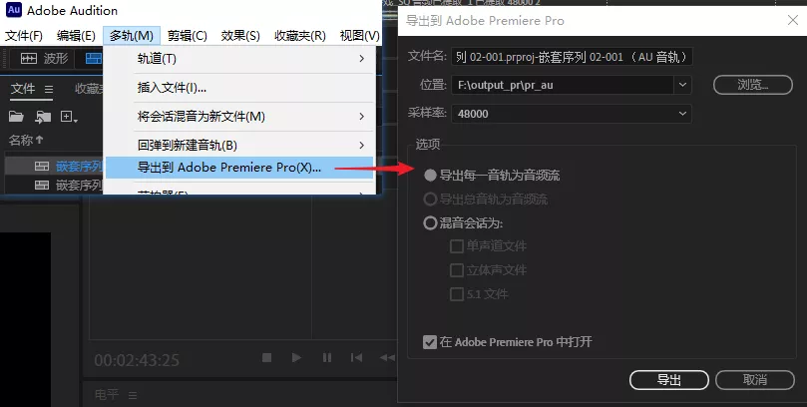Click the new file plus icon dropdown
The width and height of the screenshot is (807, 407).
(69, 117)
